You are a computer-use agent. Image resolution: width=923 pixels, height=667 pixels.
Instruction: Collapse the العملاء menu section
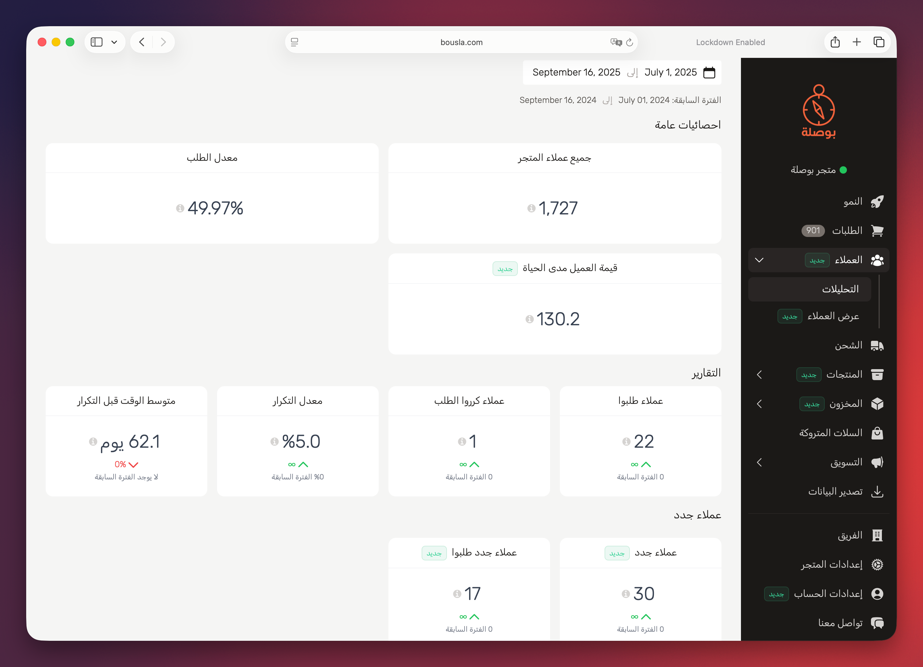[759, 260]
